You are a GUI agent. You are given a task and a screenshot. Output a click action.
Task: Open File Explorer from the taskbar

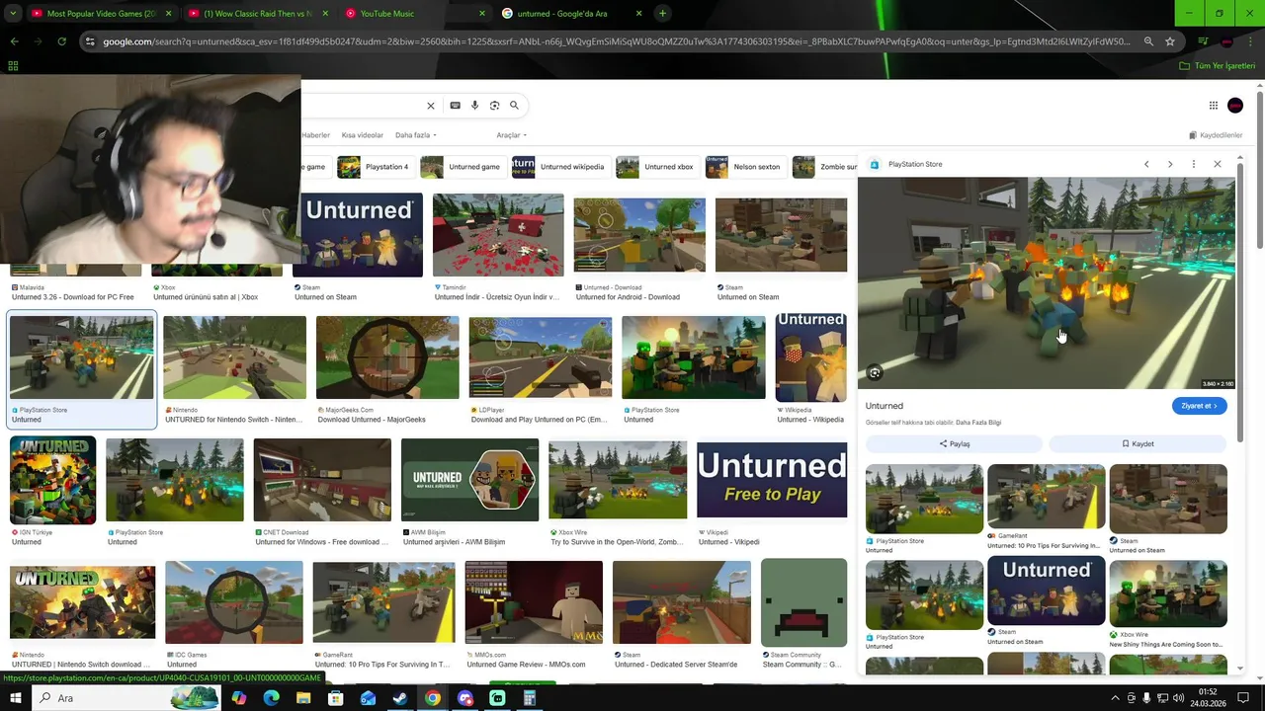click(303, 698)
